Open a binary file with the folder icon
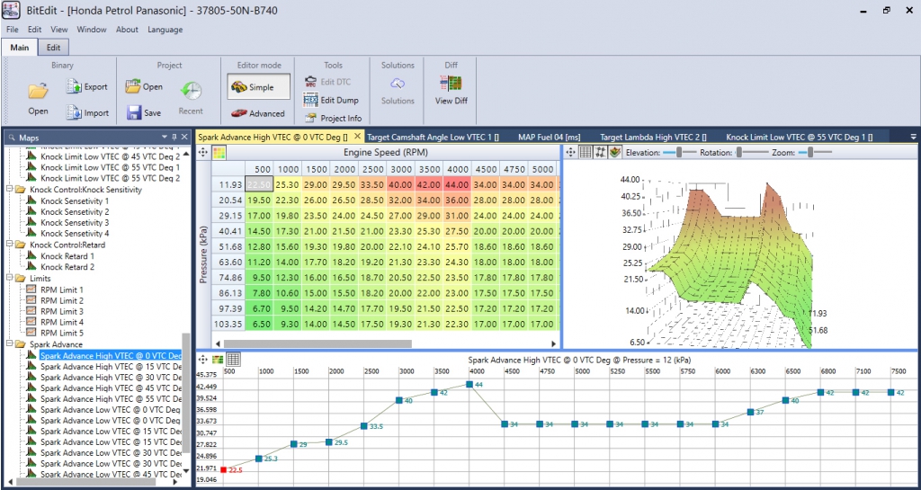The width and height of the screenshot is (921, 490). 38,91
